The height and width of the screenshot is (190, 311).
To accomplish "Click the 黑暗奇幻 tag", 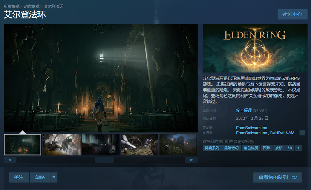I will (231, 148).
